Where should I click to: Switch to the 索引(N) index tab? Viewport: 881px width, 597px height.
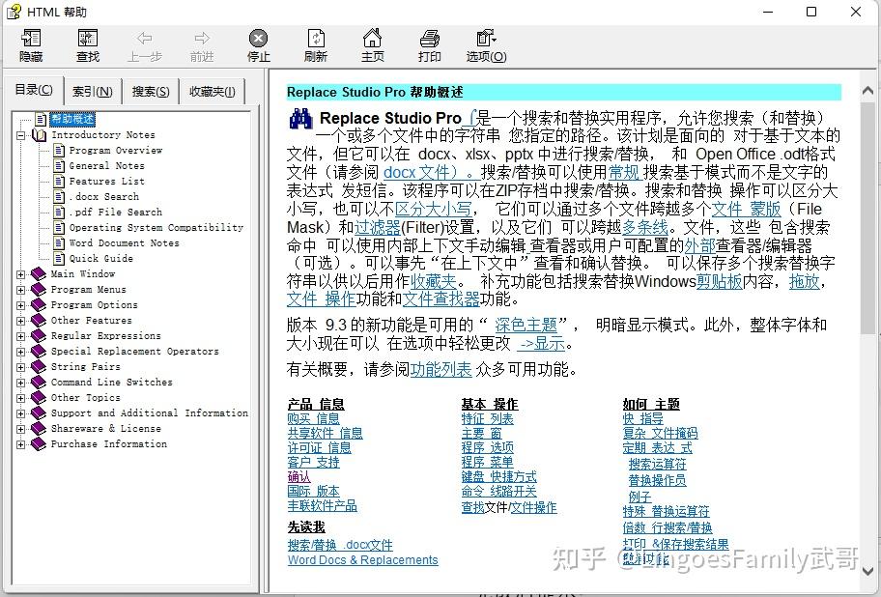point(93,92)
